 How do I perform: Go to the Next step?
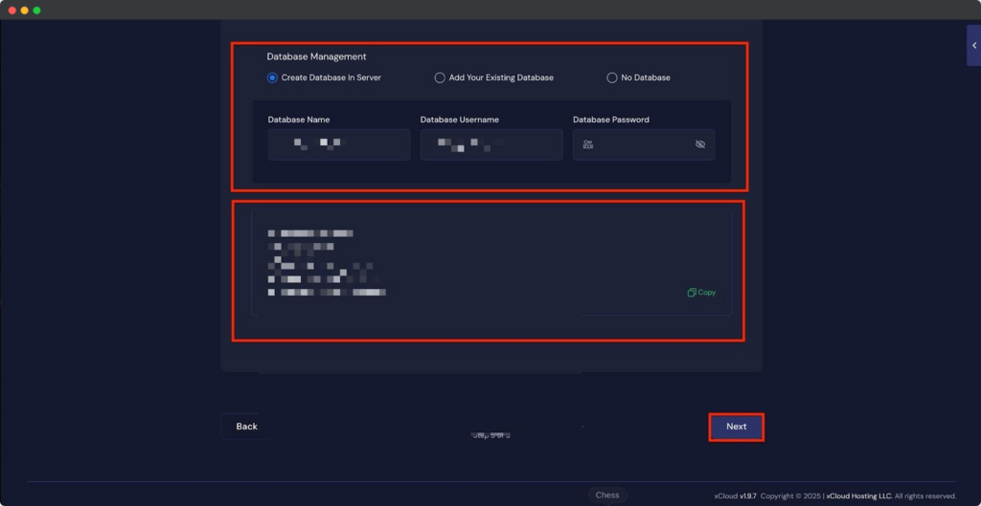736,427
